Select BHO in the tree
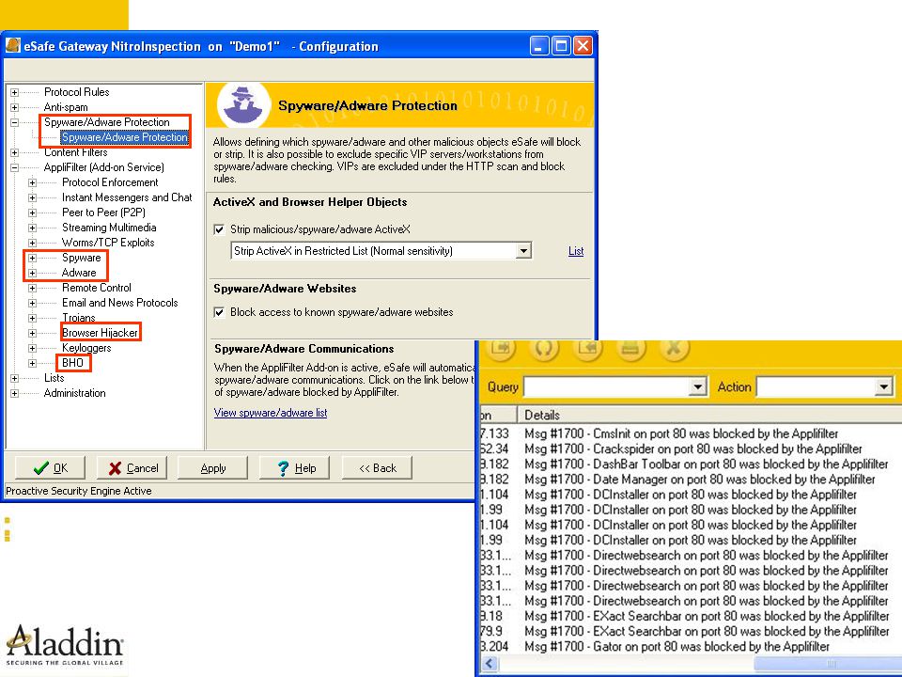Viewport: 902px width, 677px height. pos(72,363)
